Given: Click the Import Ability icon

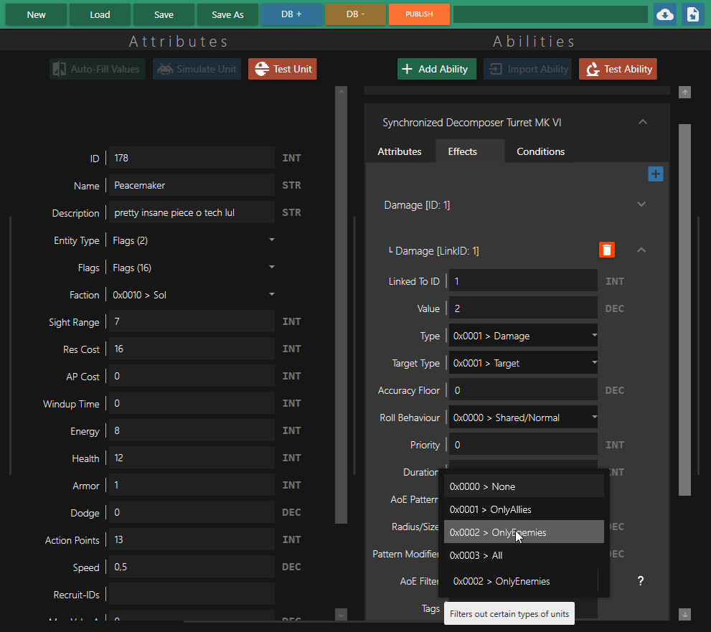Looking at the screenshot, I should [x=495, y=69].
